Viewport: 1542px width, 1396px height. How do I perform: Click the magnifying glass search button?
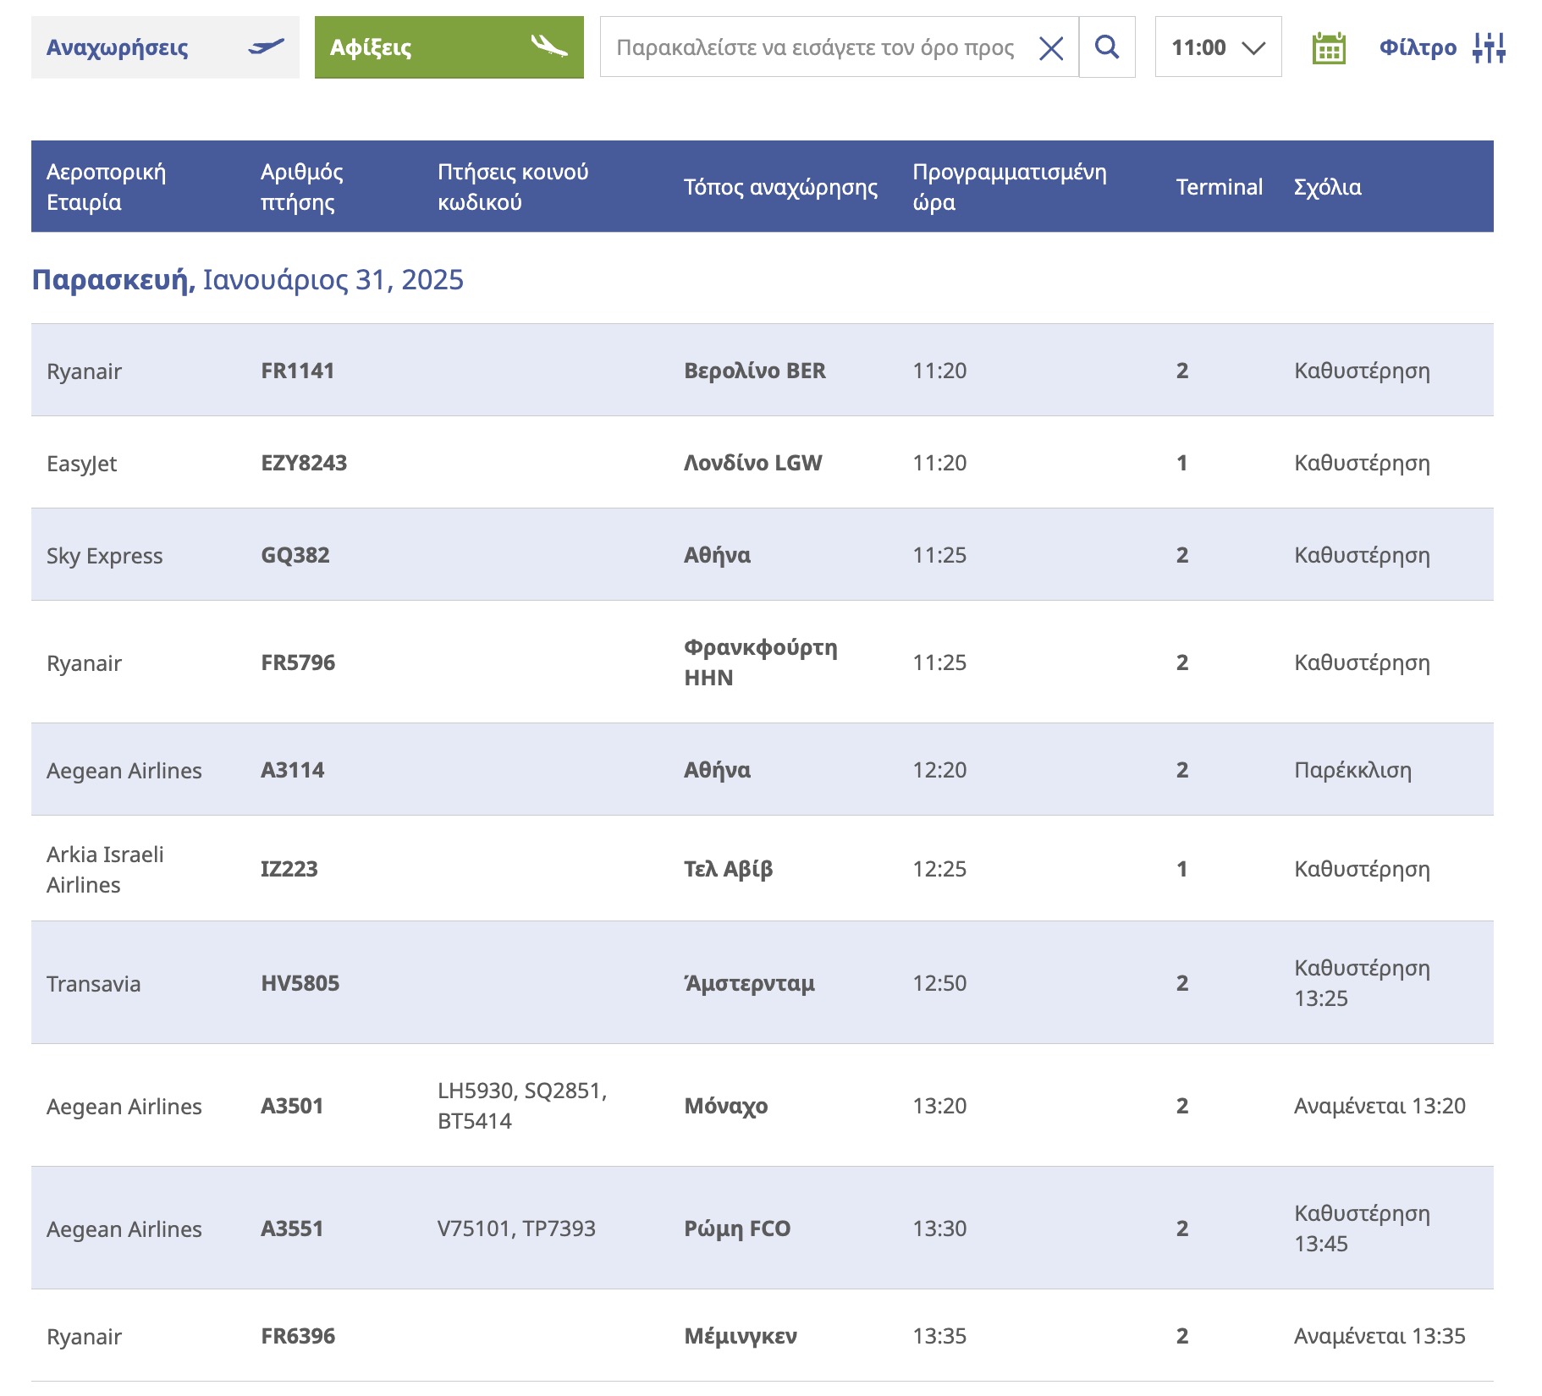(x=1107, y=47)
